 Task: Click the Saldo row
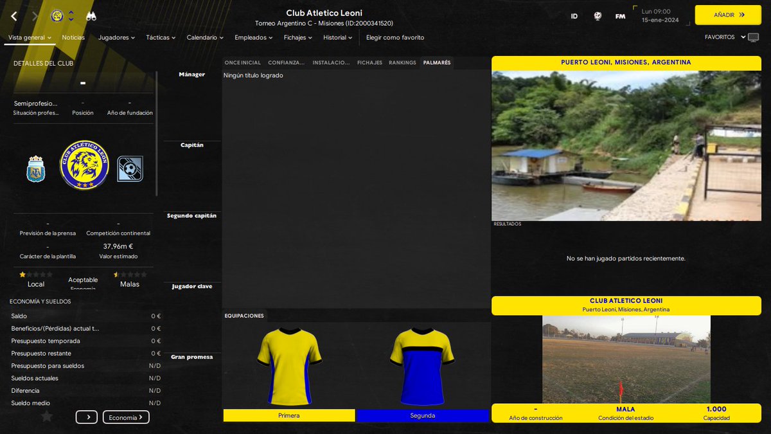pyautogui.click(x=85, y=316)
